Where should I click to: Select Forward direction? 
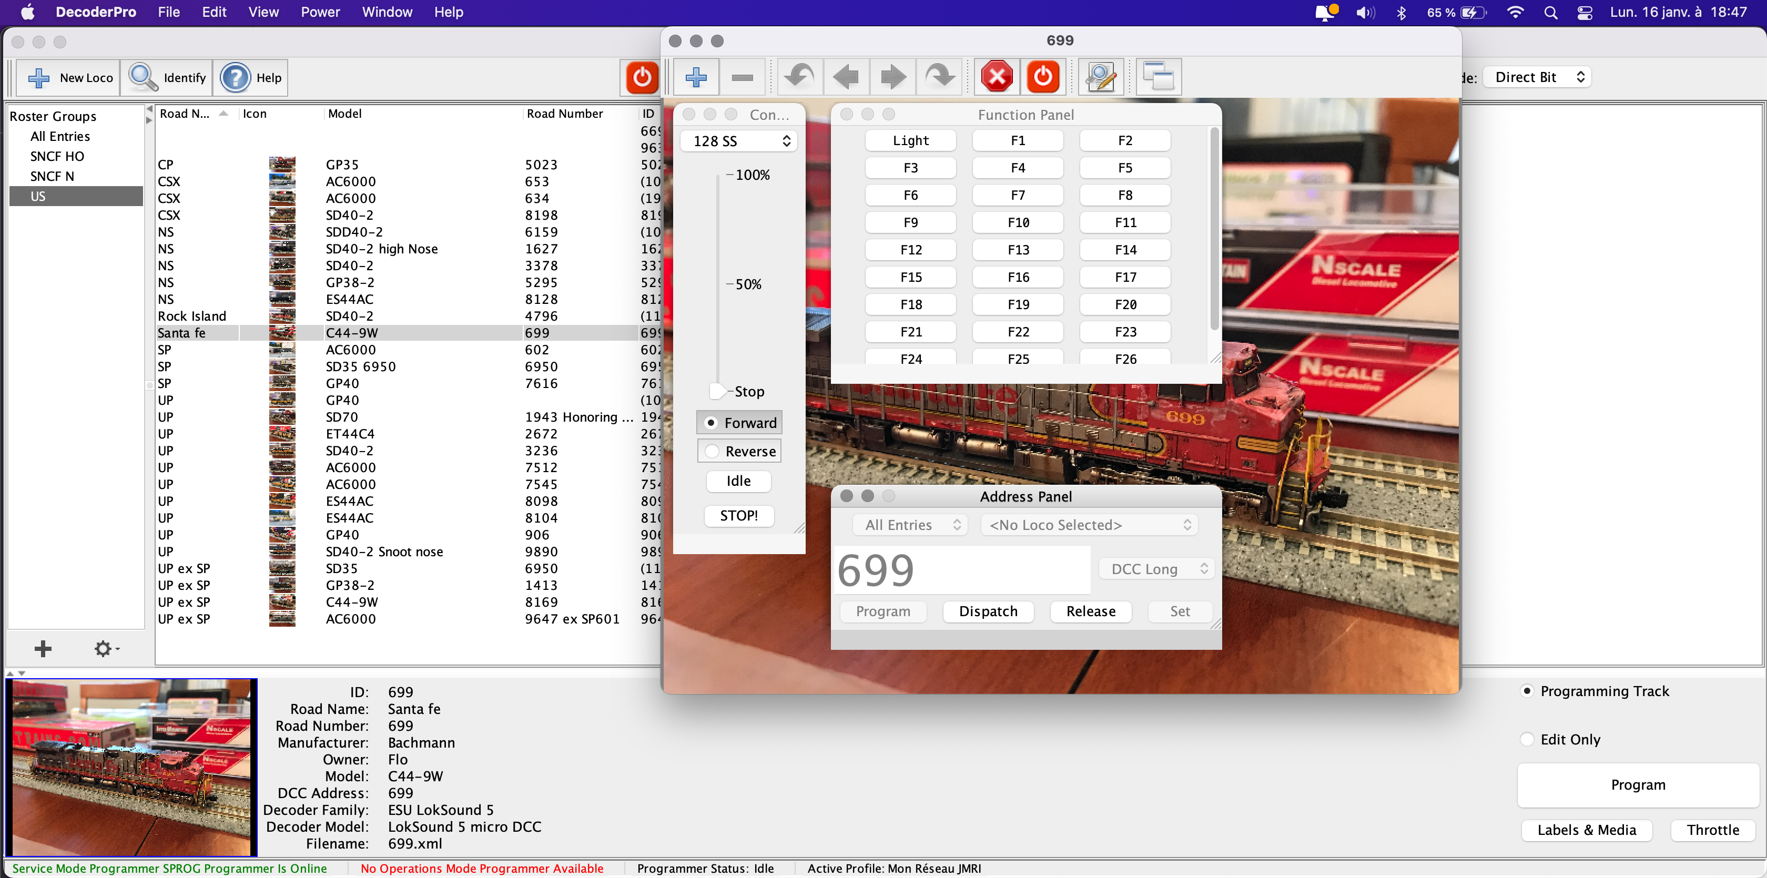coord(739,423)
